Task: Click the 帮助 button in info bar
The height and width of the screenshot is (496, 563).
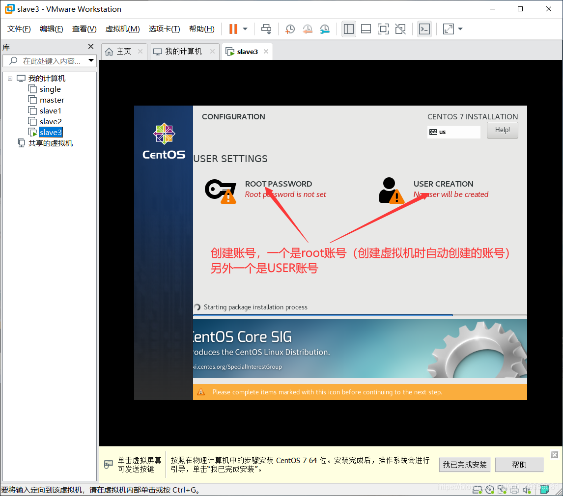Action: [x=519, y=465]
